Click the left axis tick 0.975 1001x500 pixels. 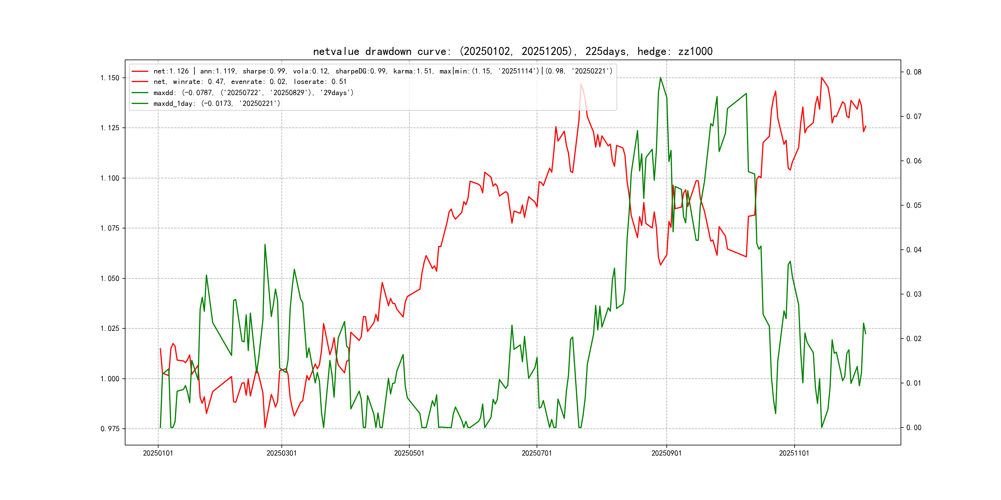point(110,429)
